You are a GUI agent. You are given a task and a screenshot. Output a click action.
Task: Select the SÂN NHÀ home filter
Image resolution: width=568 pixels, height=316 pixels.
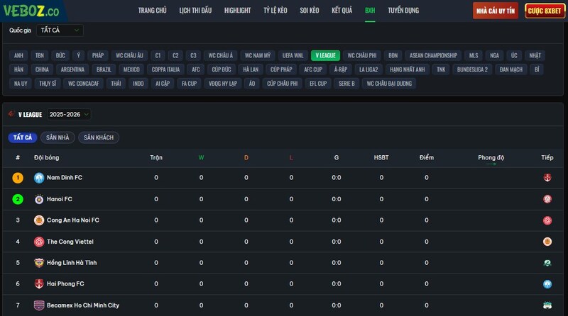point(58,137)
